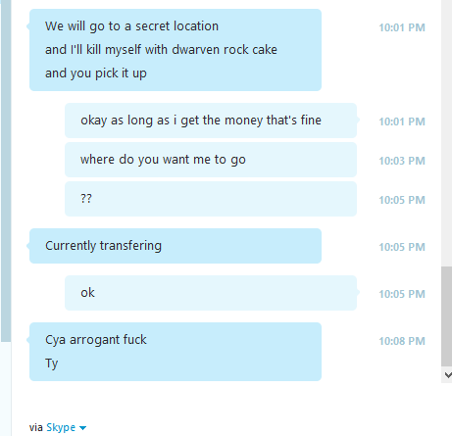This screenshot has width=452, height=436.
Task: Select the 'Currently transfering' message
Action: [176, 246]
